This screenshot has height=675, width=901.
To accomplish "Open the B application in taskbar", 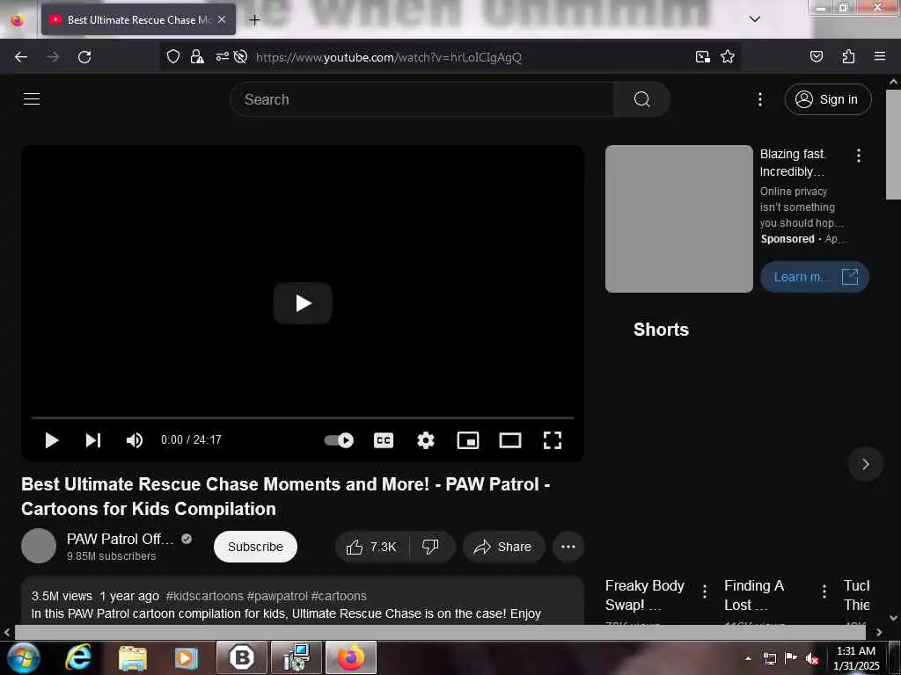I will [x=242, y=657].
